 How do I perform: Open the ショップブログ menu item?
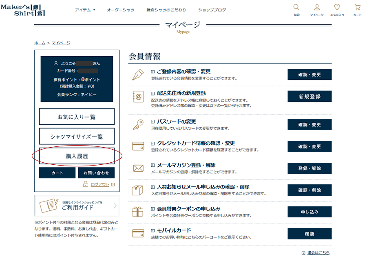point(212,10)
